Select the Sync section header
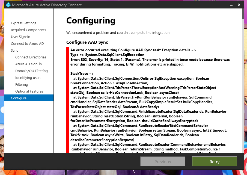 click(14, 50)
